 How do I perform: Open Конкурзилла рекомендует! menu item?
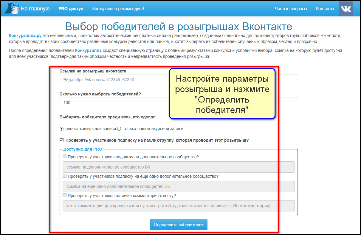(x=118, y=9)
